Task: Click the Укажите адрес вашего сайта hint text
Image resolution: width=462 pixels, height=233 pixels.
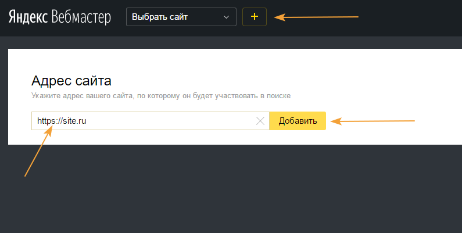Action: [161, 96]
